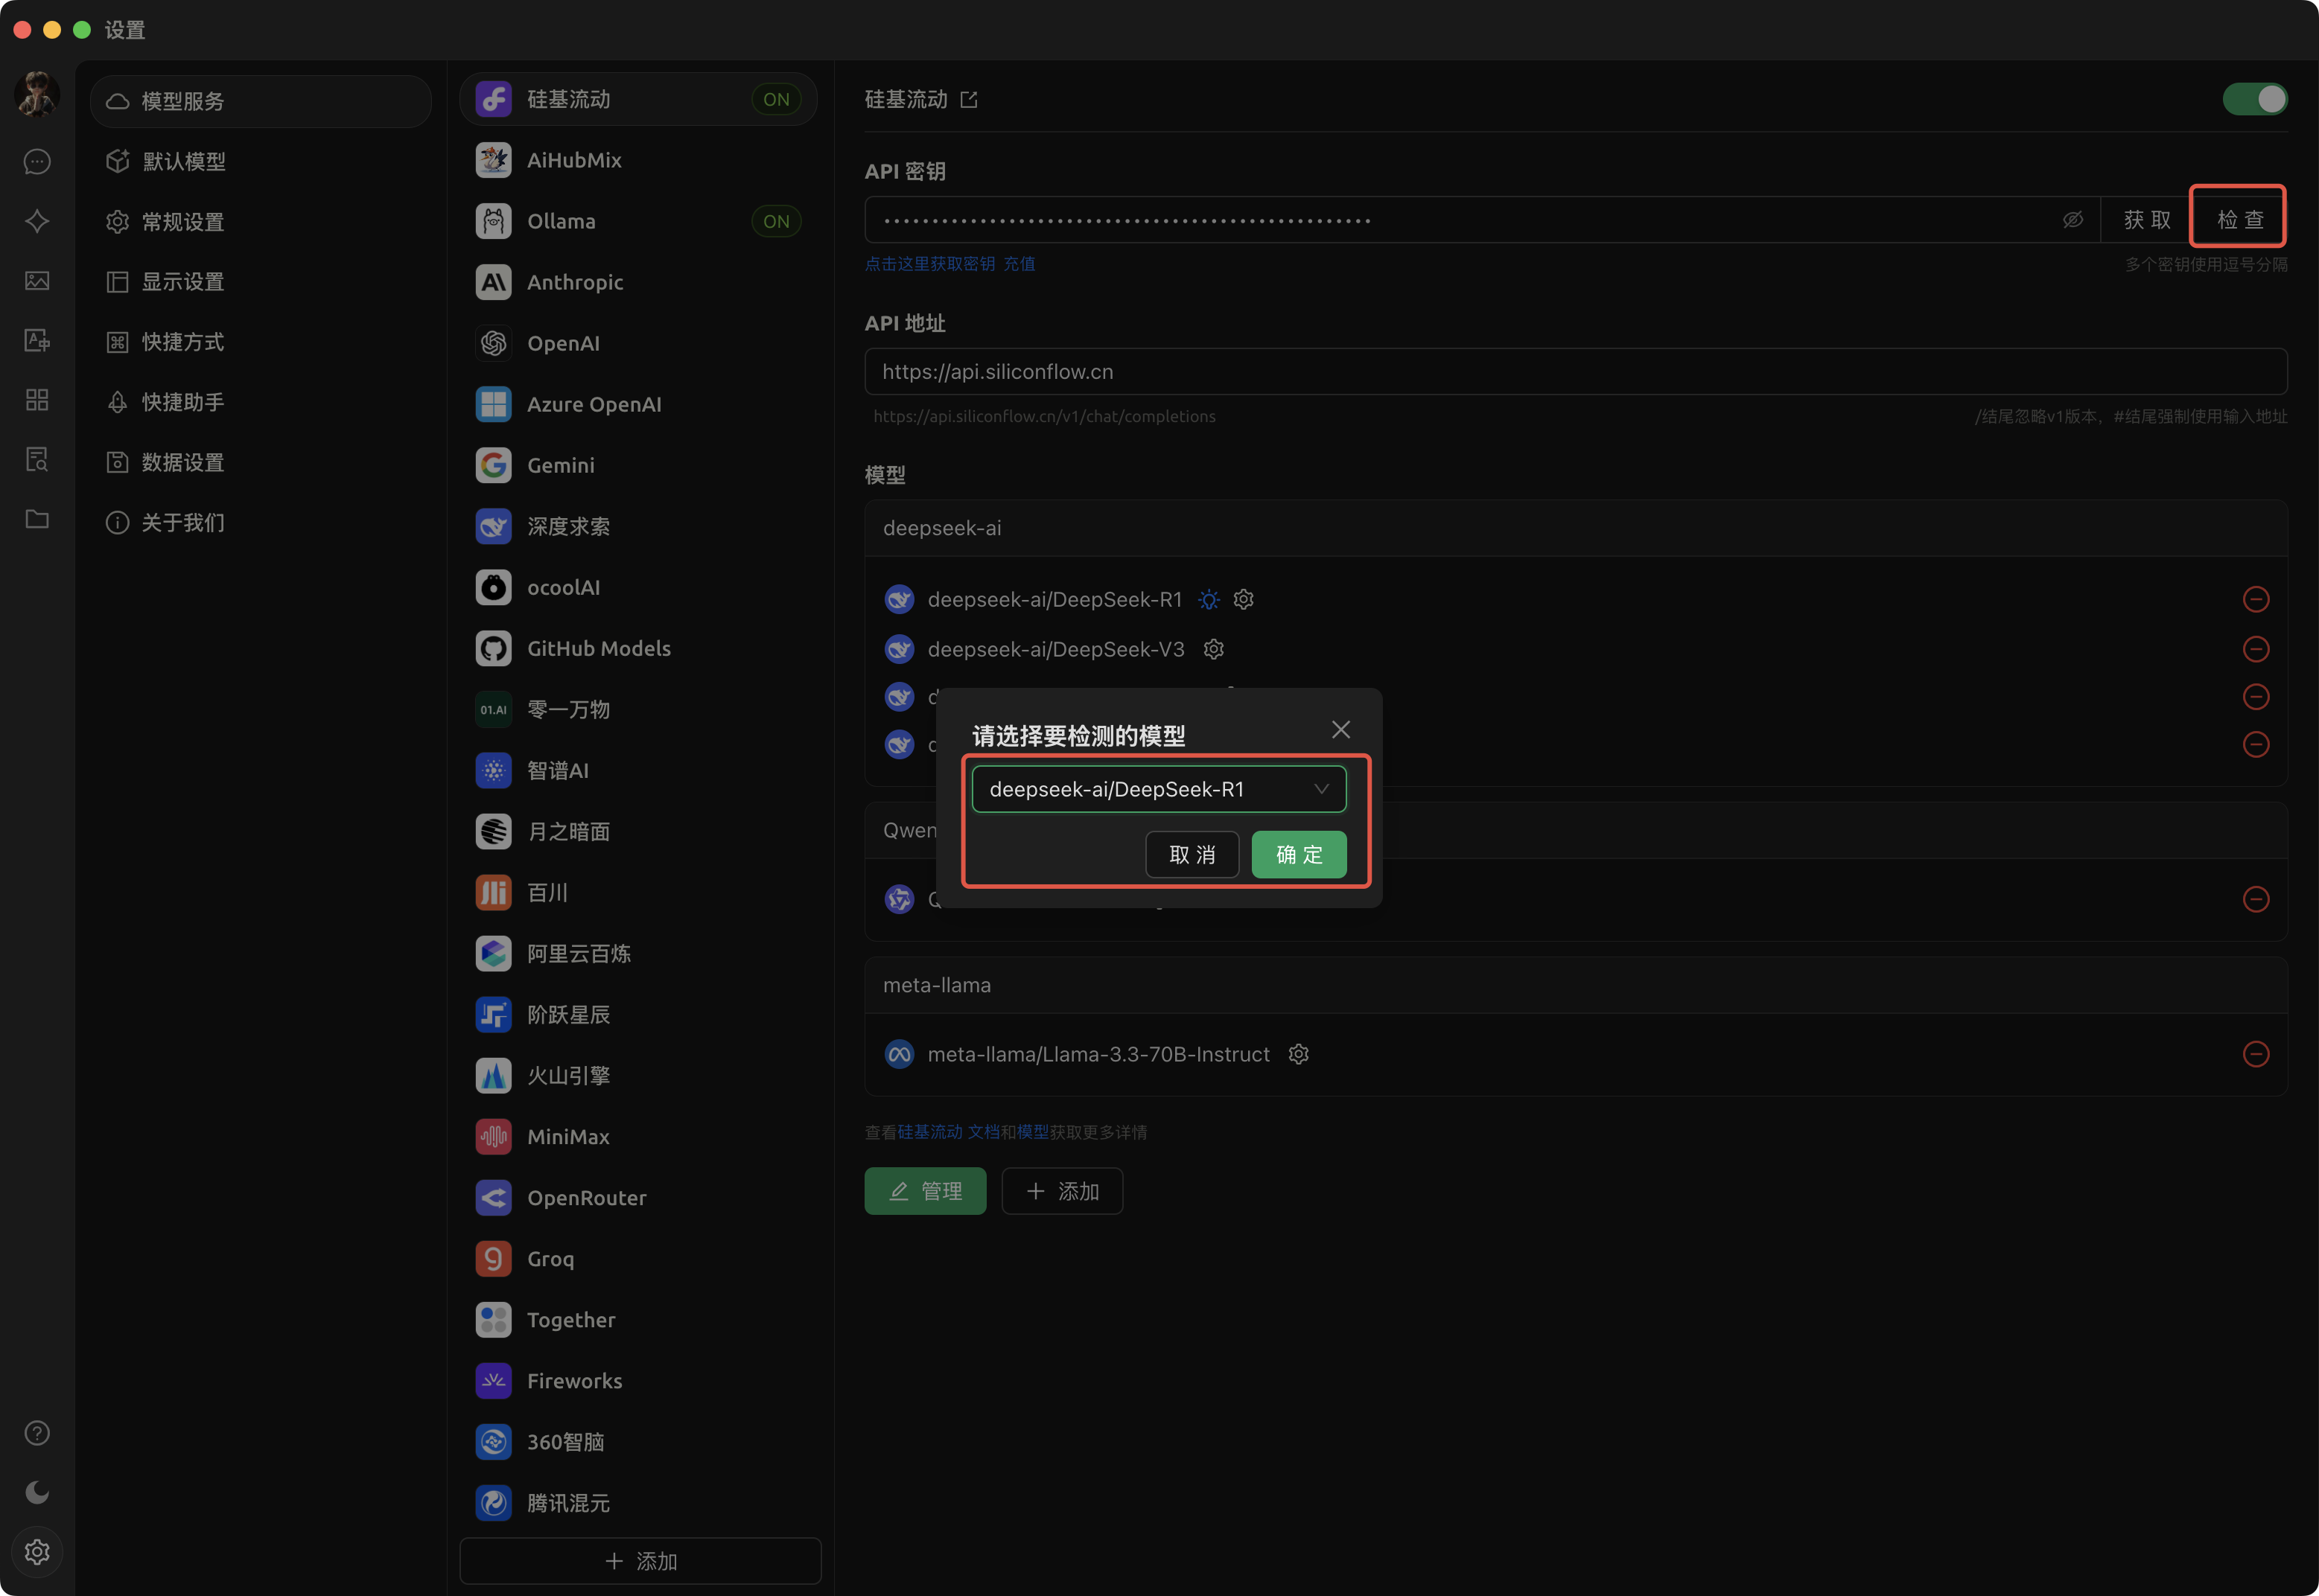Click the green 确定 button
This screenshot has width=2319, height=1596.
pyautogui.click(x=1299, y=855)
